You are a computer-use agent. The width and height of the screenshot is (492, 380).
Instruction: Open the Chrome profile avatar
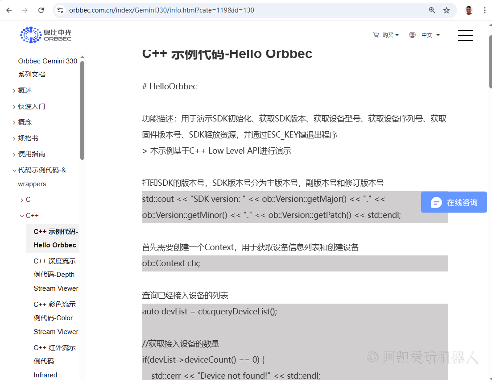(469, 10)
